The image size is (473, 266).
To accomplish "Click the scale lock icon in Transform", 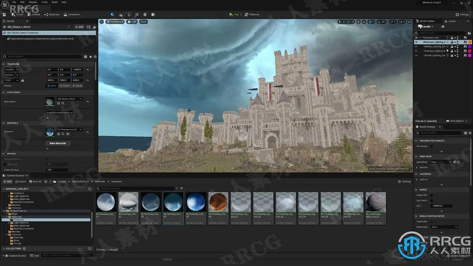I will click(22, 80).
